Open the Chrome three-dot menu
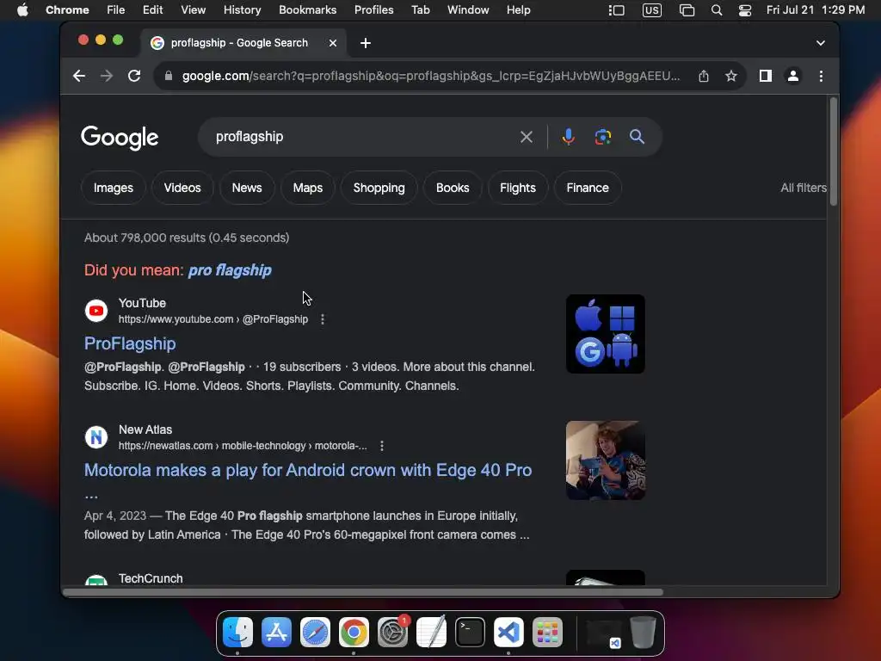This screenshot has height=661, width=881. click(821, 76)
